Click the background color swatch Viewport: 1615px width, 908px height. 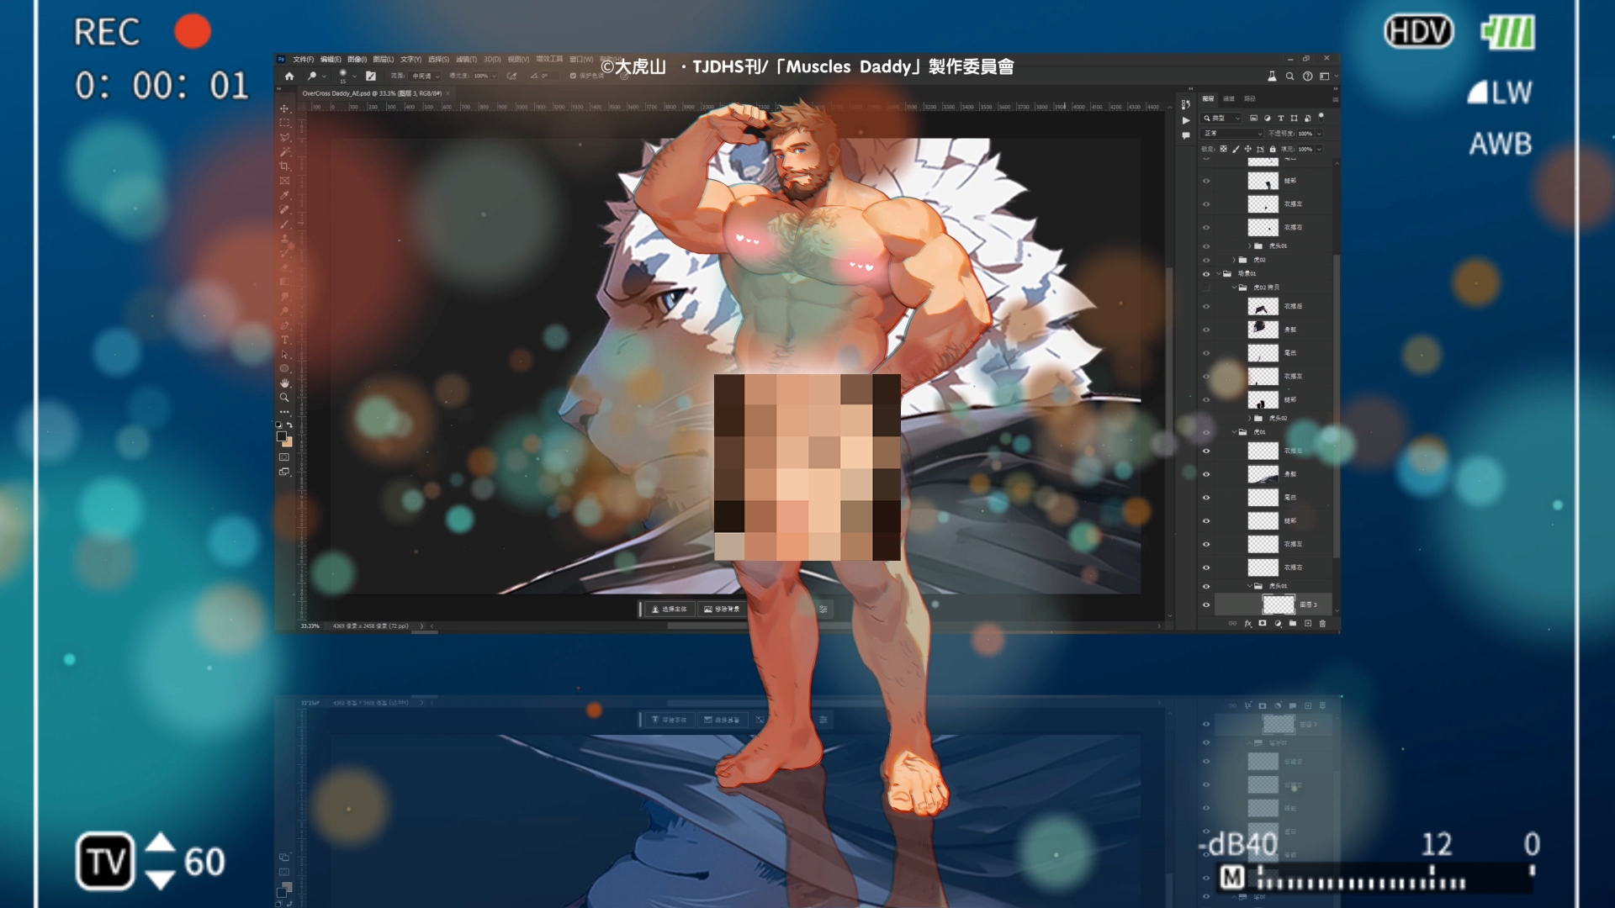289,442
